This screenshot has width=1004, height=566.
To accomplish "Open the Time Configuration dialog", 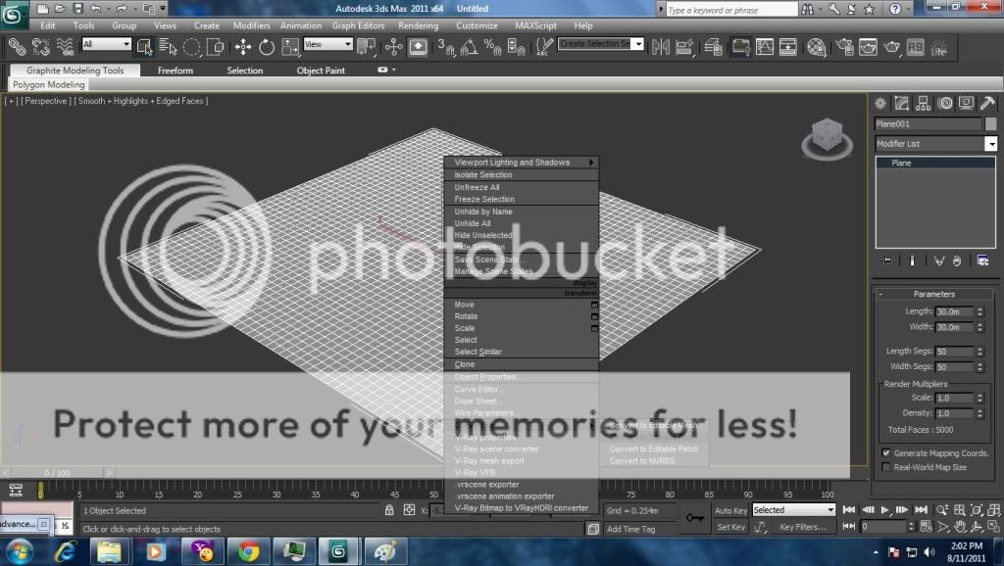I will click(x=926, y=527).
